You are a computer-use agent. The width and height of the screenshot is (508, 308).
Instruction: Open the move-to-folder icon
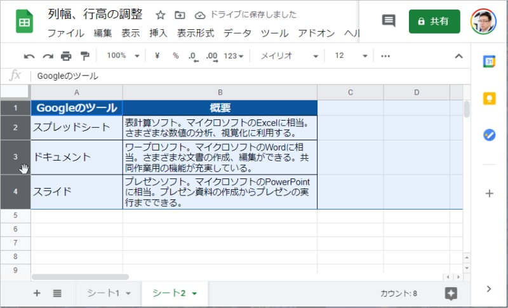tap(180, 15)
